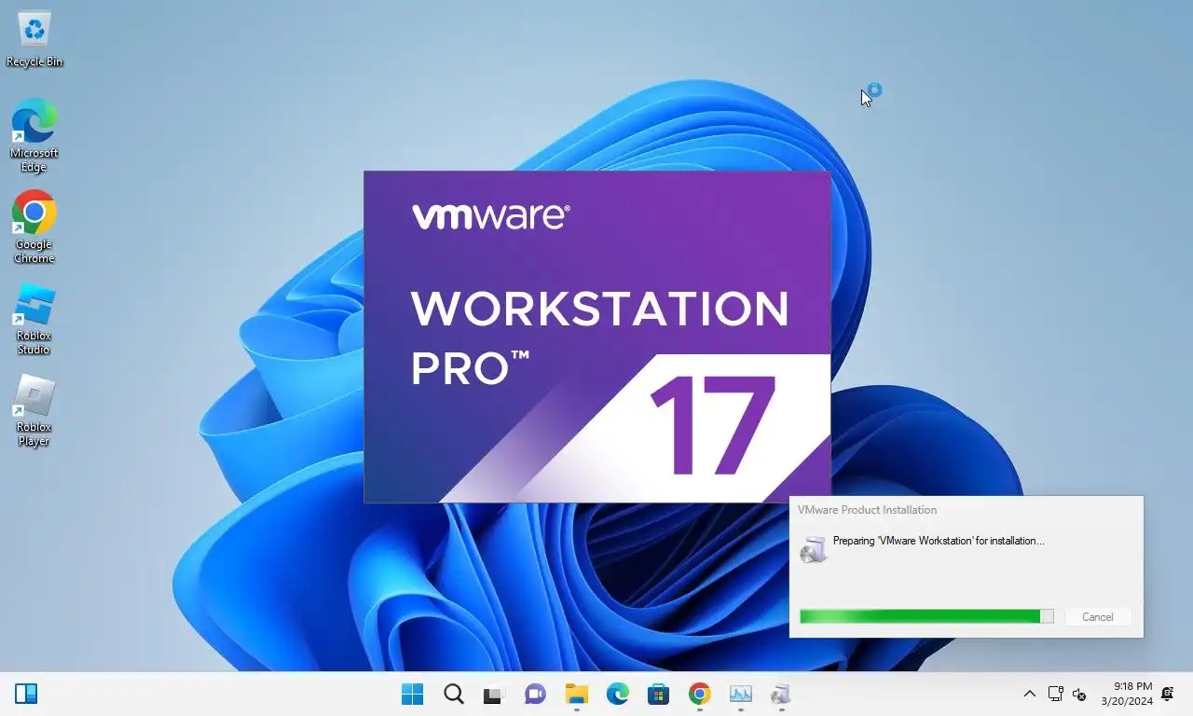Click the installer disc icon in dialog
1193x716 pixels.
click(814, 549)
